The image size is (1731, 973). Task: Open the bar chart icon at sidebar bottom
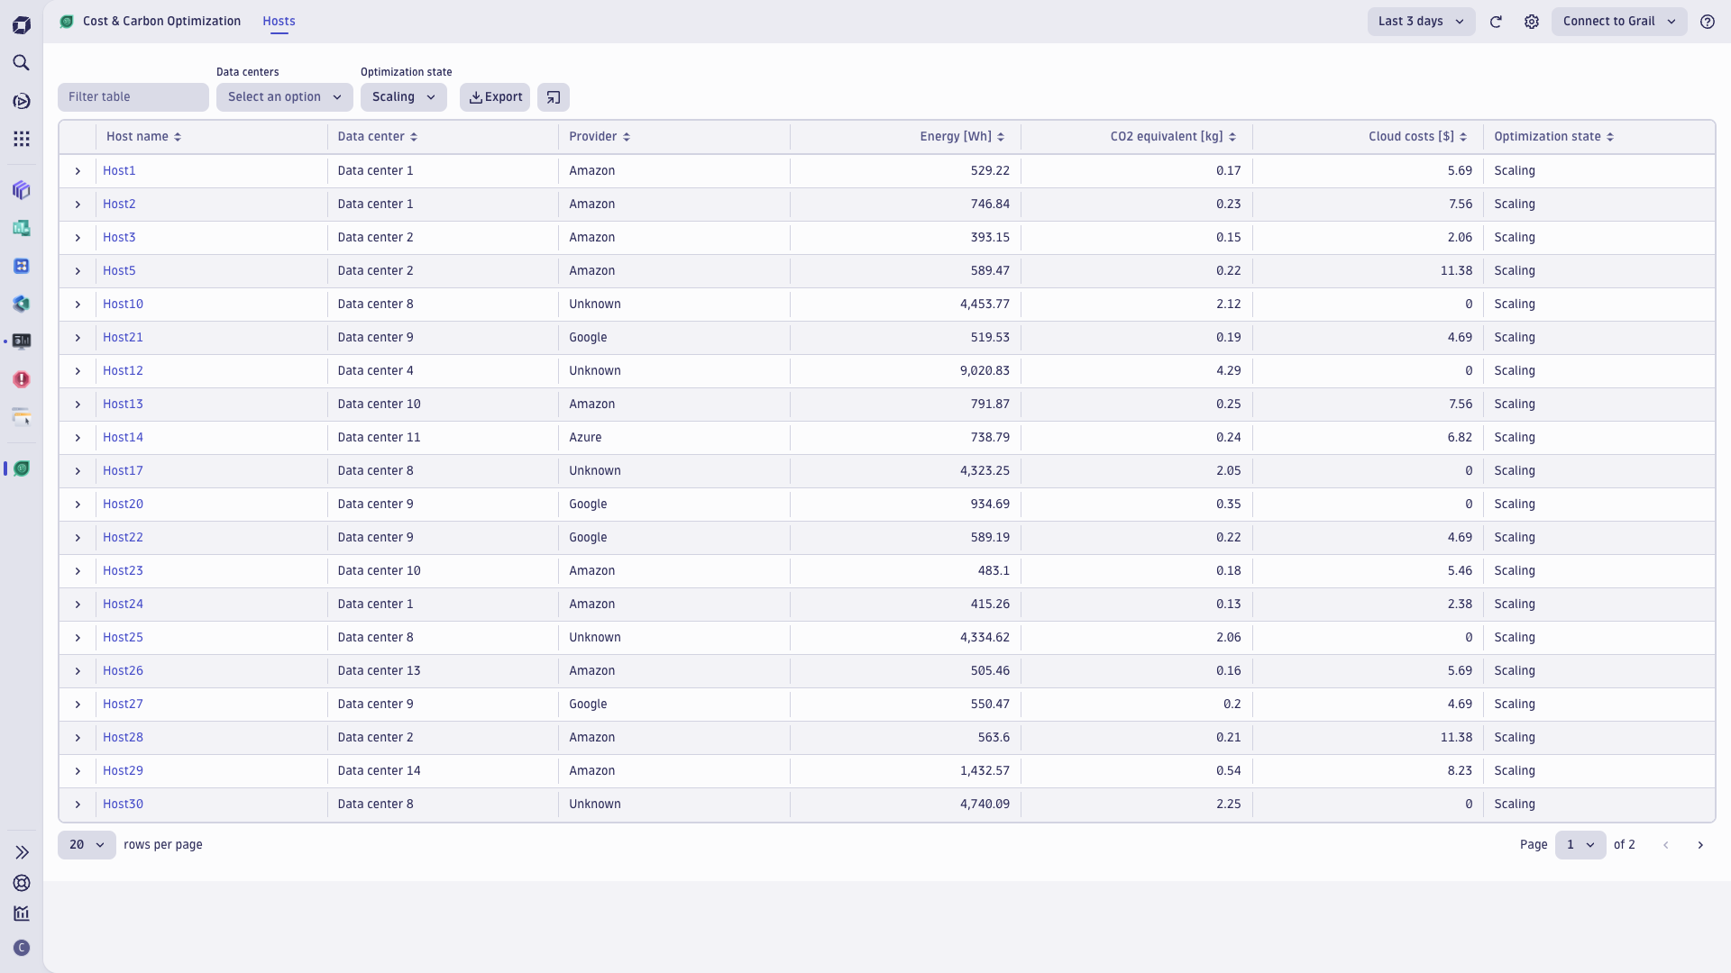click(x=22, y=914)
